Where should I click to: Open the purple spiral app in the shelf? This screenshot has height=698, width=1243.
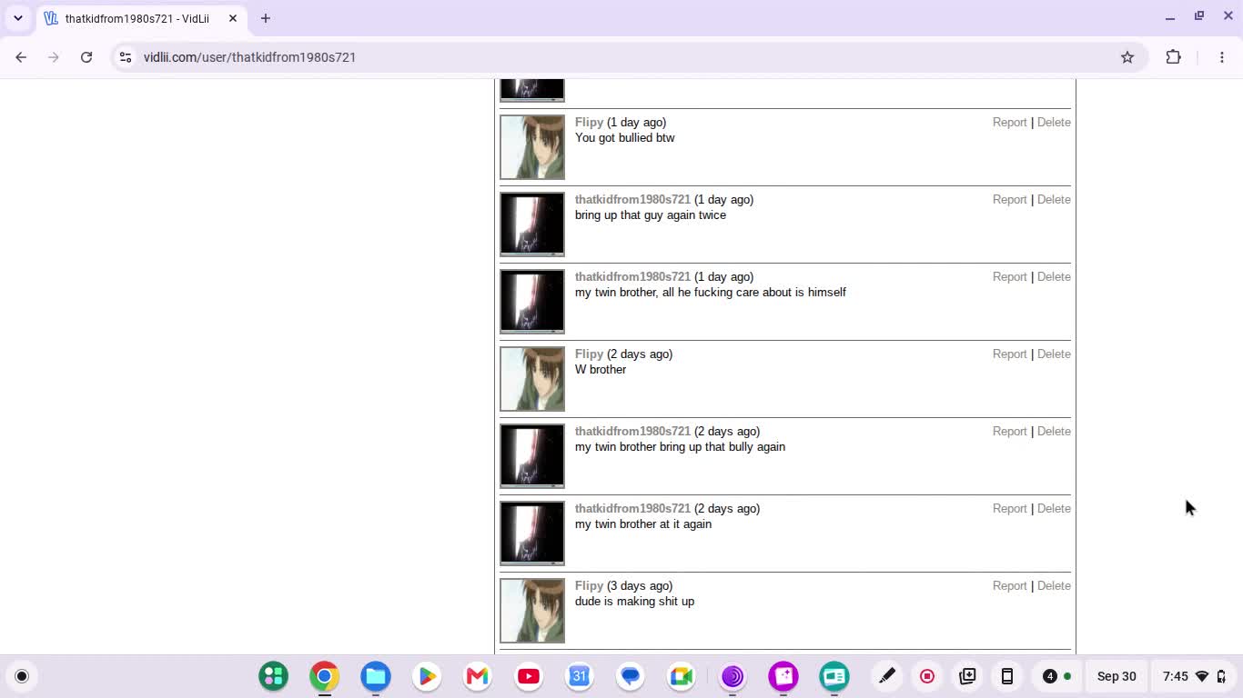pyautogui.click(x=732, y=676)
